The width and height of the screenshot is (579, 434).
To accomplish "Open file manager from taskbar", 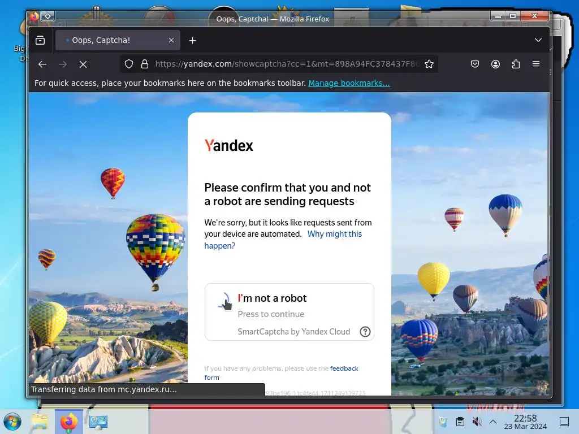I will [40, 422].
